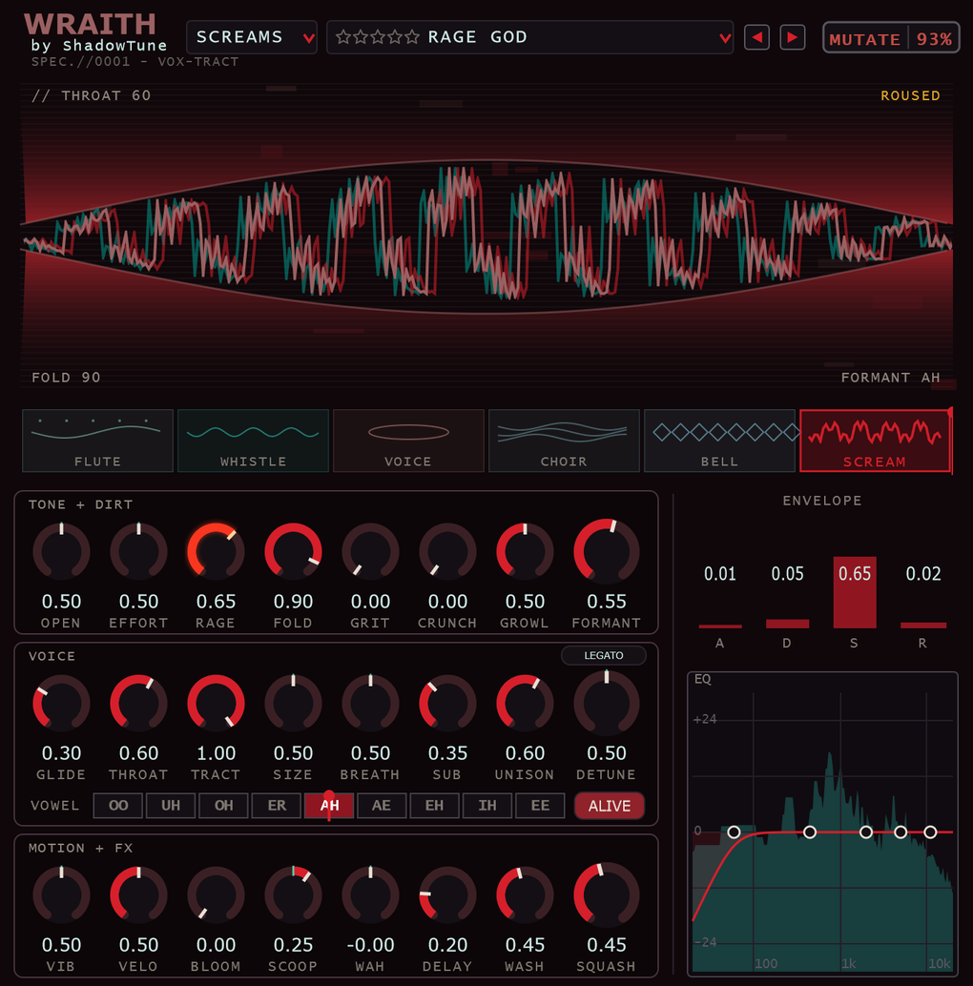Click the WASH knob
973x986 pixels.
click(526, 894)
